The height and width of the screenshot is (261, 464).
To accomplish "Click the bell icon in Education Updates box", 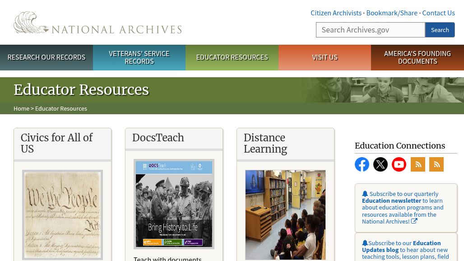I will pyautogui.click(x=365, y=242).
